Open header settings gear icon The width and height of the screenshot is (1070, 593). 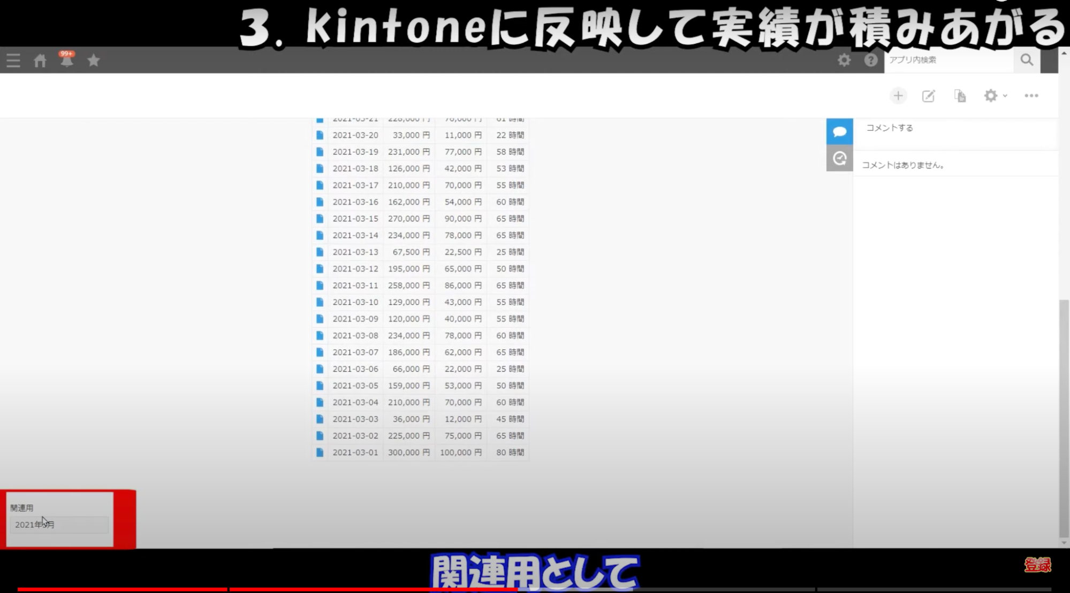point(844,60)
